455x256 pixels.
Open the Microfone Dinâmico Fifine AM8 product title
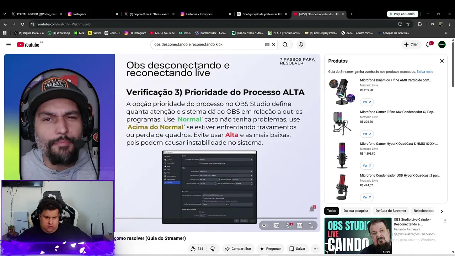pos(396,80)
